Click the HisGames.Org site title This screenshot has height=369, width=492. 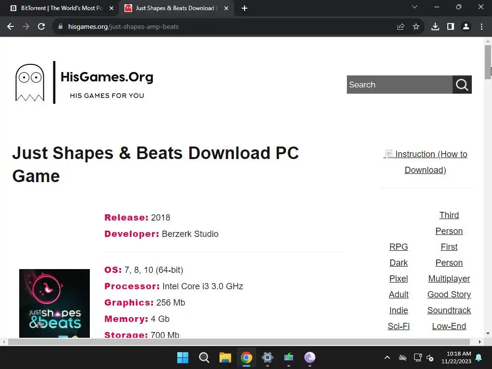pos(107,77)
